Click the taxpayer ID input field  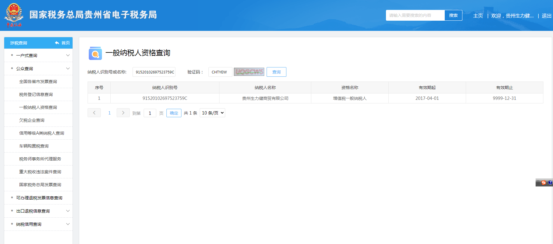click(x=154, y=72)
